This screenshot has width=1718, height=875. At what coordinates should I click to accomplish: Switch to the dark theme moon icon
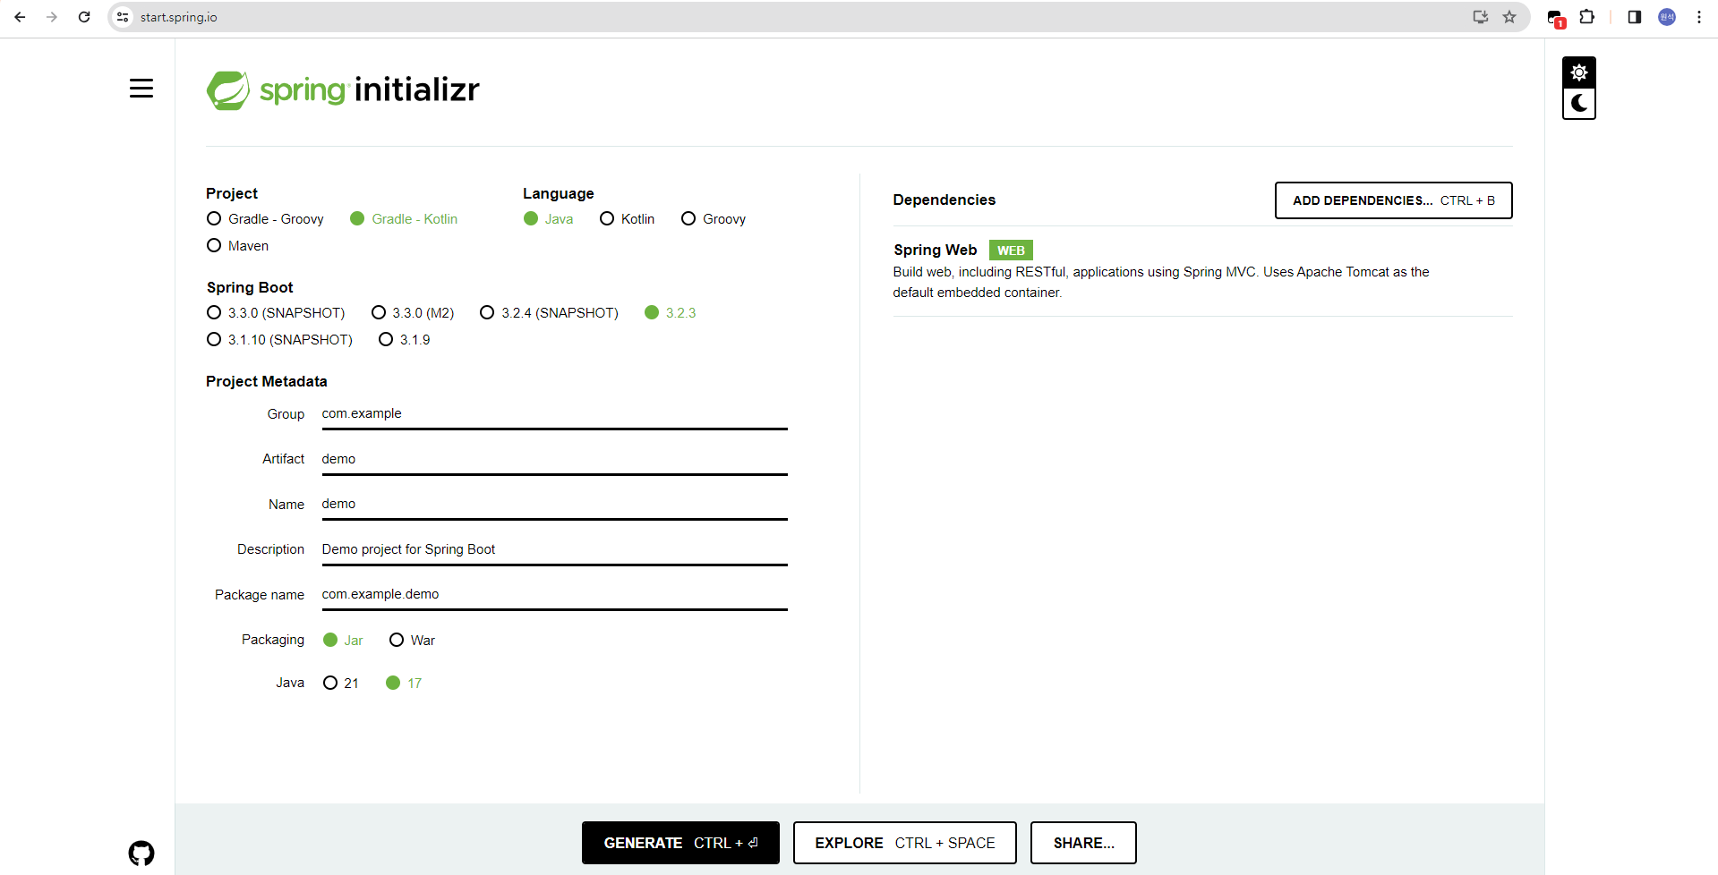click(x=1578, y=104)
